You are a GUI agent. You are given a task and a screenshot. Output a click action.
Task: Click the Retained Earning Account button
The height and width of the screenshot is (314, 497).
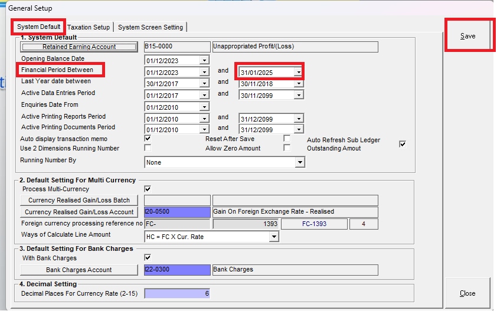tap(79, 47)
